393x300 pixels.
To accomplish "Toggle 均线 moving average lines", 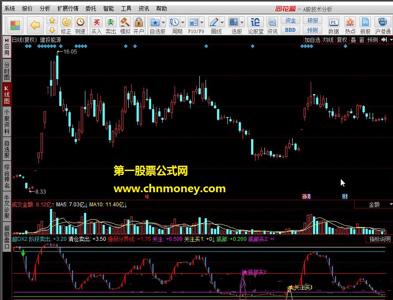I will coord(328,40).
